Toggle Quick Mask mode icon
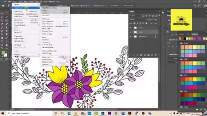 tap(2, 59)
